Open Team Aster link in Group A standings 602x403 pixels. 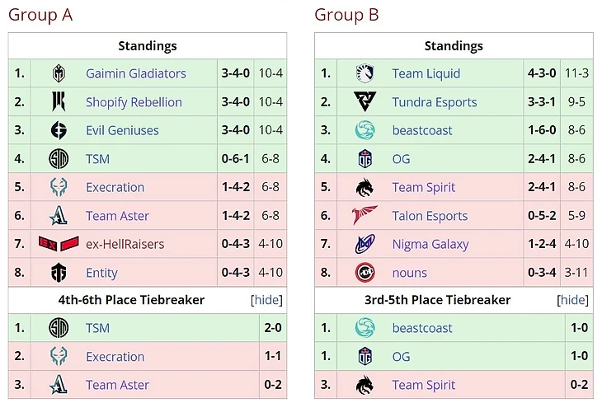point(117,216)
